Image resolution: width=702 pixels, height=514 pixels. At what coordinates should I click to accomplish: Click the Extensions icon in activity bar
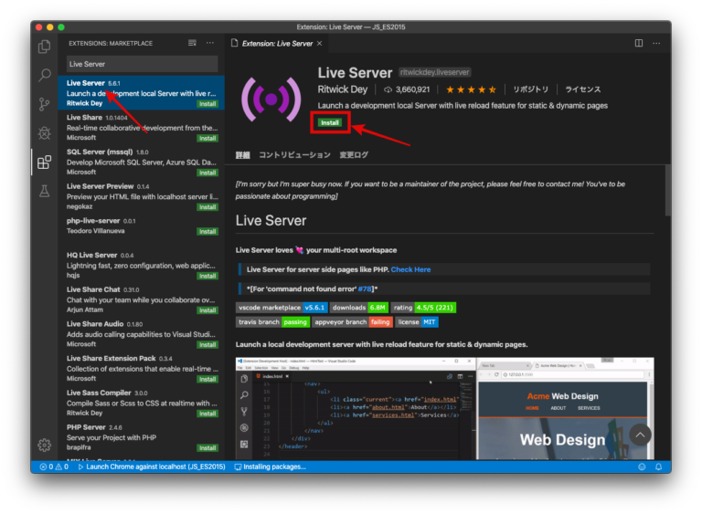(x=44, y=163)
